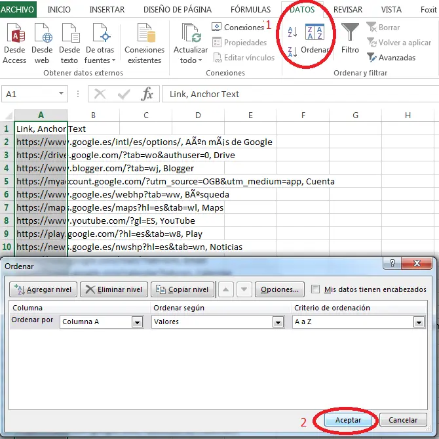Open the Criterio de ordenación dropdown
Screen dimensions: 439x439
(419, 322)
